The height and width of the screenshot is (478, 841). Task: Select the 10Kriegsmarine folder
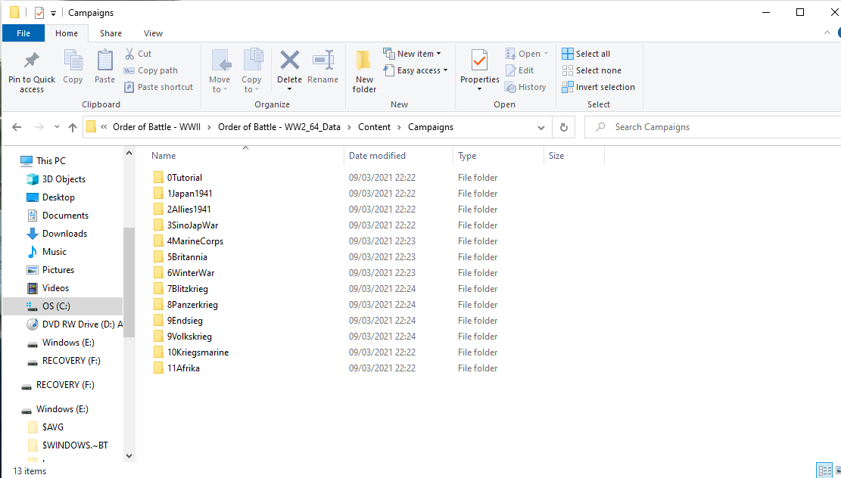[191, 352]
